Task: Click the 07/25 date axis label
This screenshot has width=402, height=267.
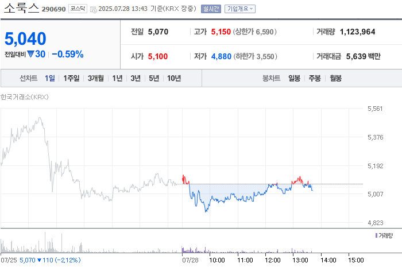Action: [9, 260]
